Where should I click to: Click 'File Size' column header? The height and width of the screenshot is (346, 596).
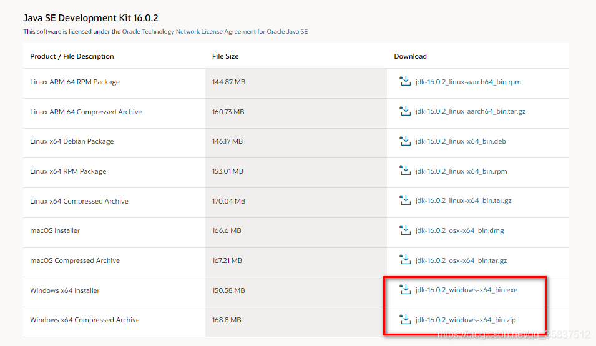(x=225, y=56)
